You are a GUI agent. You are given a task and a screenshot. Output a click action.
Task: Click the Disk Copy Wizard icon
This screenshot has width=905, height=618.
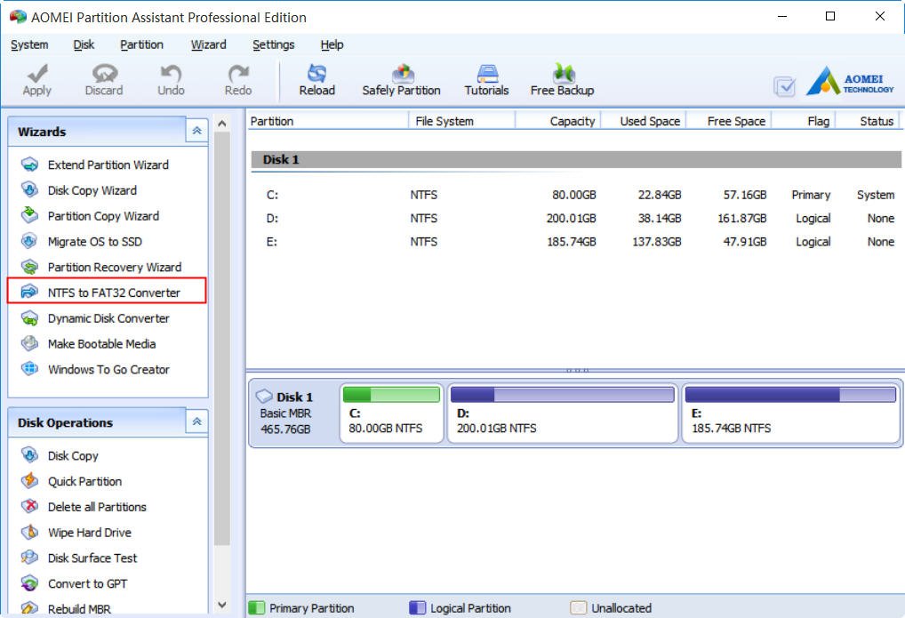[29, 190]
